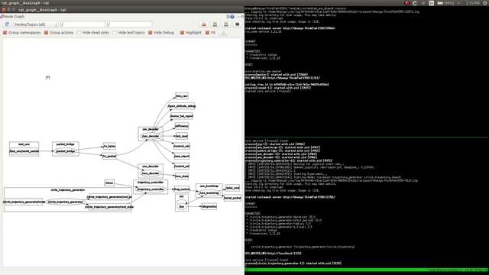The height and width of the screenshot is (275, 489).
Task: Click the rightmost dark toolbar icon
Action: tap(238, 24)
